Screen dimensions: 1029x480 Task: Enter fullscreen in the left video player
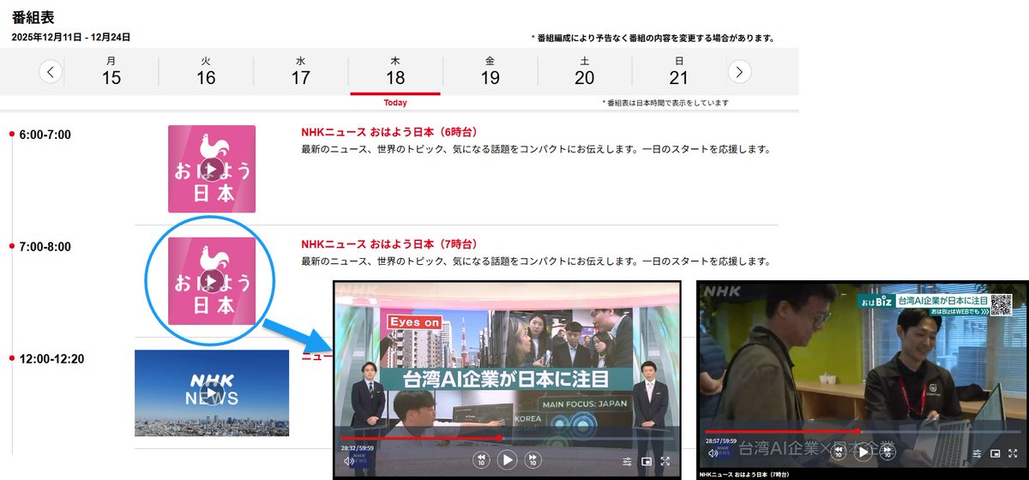point(665,461)
